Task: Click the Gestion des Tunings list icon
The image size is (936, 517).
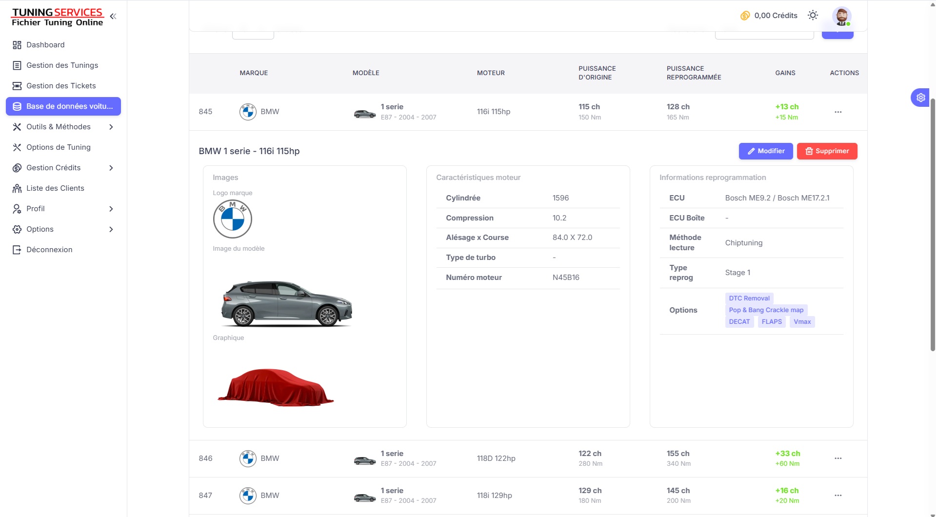Action: [17, 65]
